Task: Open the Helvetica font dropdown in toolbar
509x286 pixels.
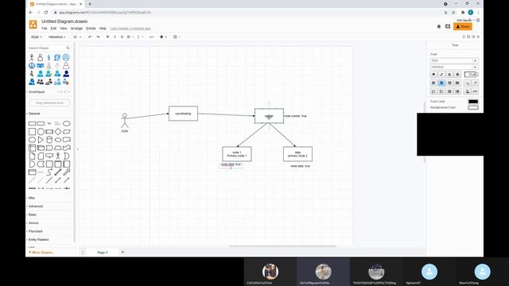Action: tap(56, 37)
